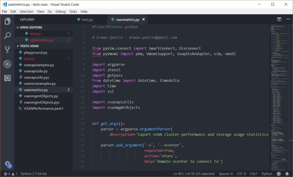Click line number 19 in the gutter
Screen dimensions: 293x177
[83, 124]
